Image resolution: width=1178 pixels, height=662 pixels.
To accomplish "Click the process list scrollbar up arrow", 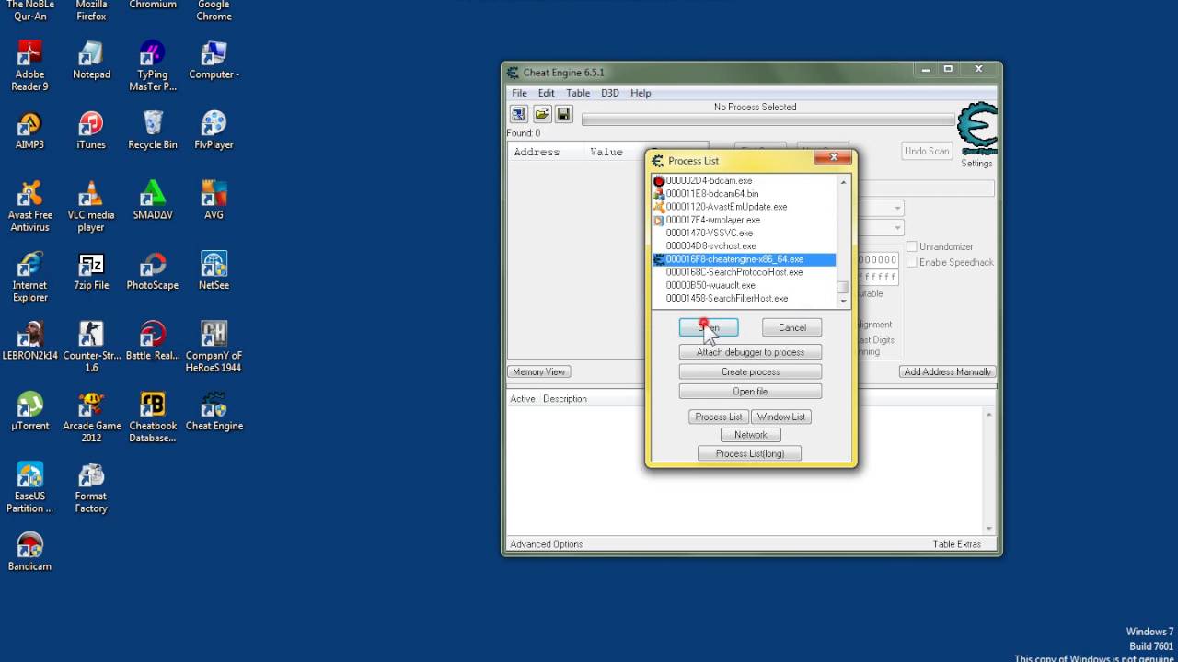I will tap(843, 181).
